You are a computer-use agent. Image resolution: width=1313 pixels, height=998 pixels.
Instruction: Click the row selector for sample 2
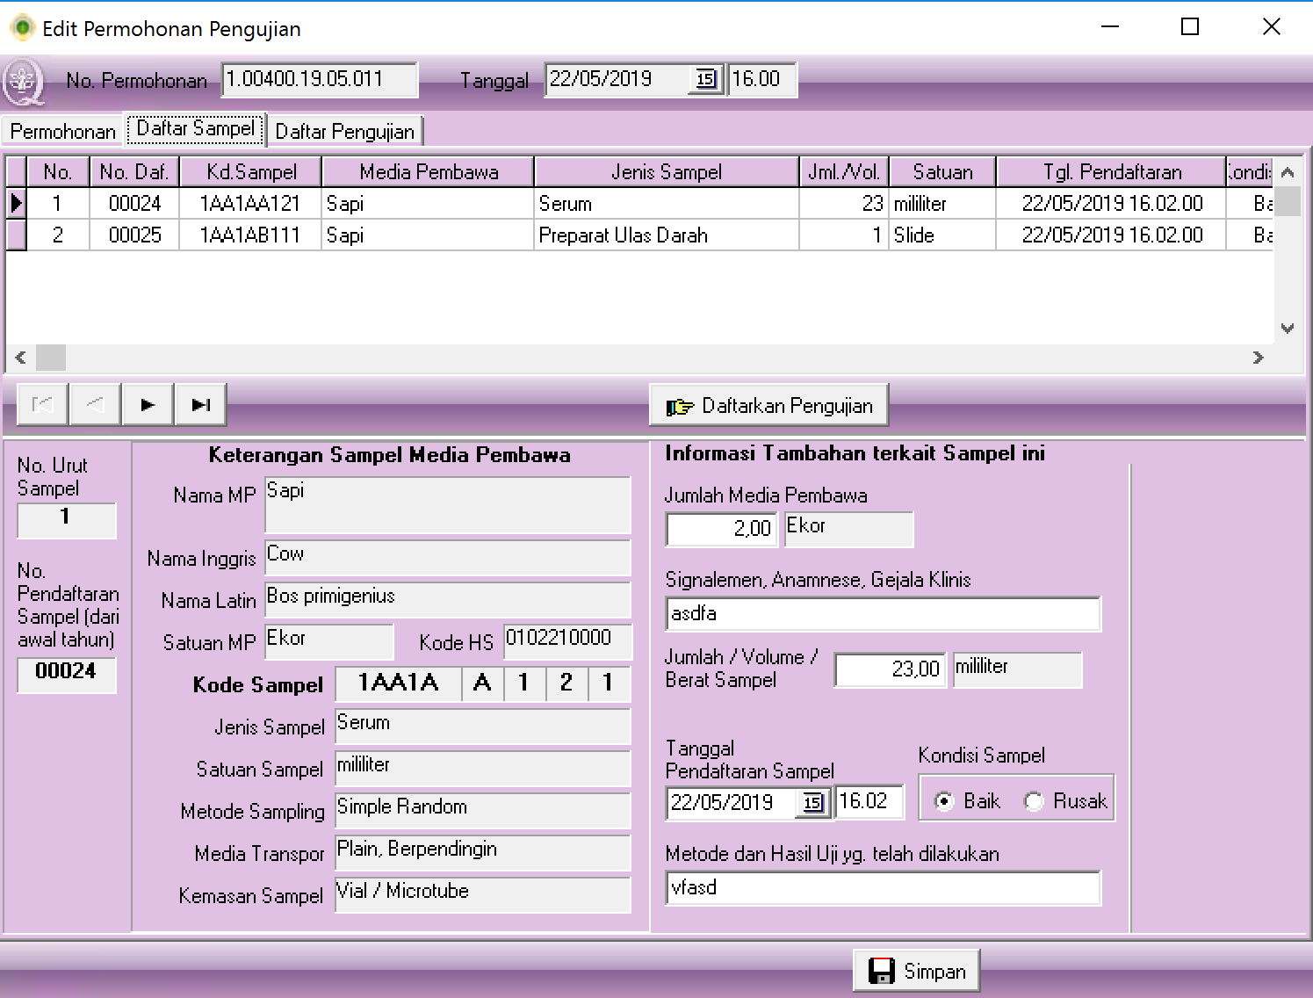[x=16, y=235]
